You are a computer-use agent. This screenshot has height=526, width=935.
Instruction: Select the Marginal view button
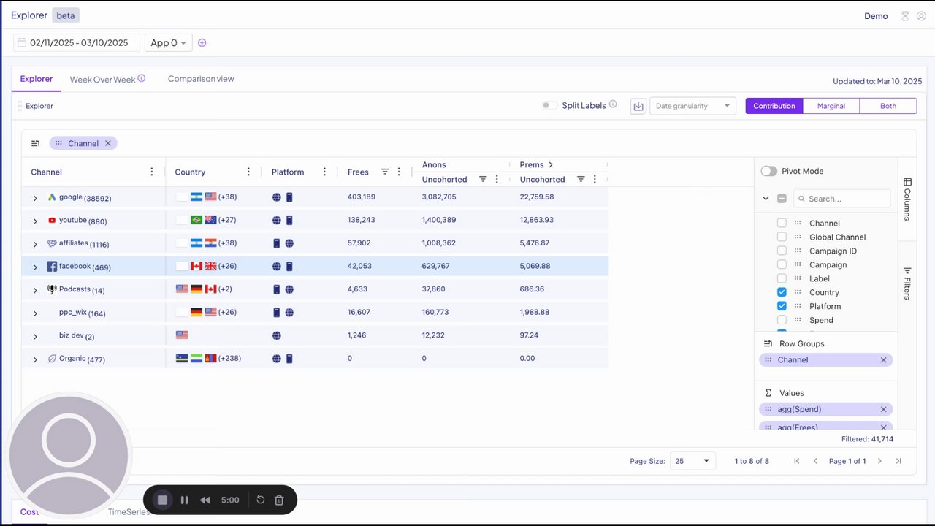pyautogui.click(x=831, y=106)
